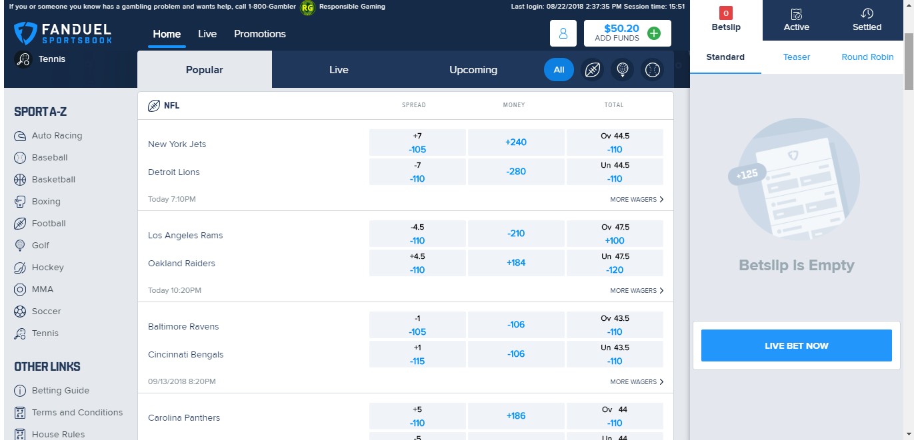The width and height of the screenshot is (914, 440).
Task: Open Boxing glove icon in sidebar
Action: pos(20,202)
